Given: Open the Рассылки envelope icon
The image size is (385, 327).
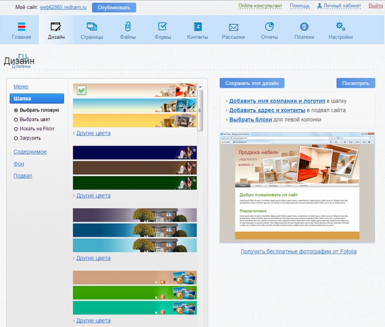Looking at the screenshot, I should coord(233,28).
